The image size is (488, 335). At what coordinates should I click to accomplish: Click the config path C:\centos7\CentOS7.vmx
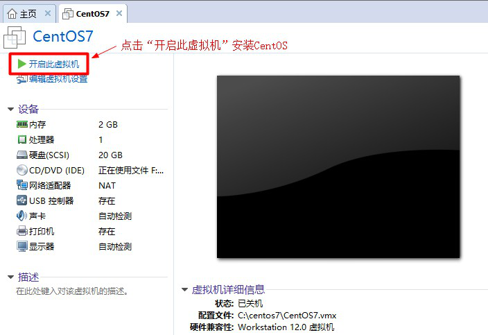[287, 316]
